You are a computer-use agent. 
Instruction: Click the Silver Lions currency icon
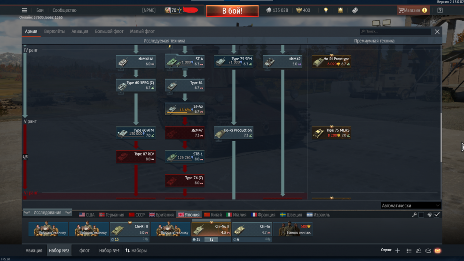tap(268, 10)
